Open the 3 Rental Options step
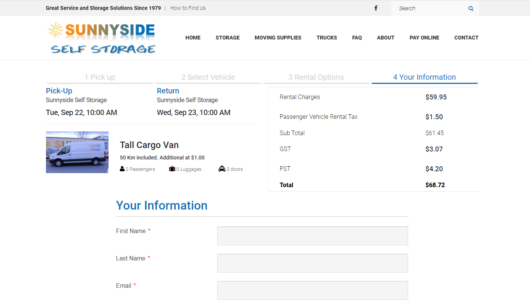This screenshot has width=530, height=306. pos(316,77)
